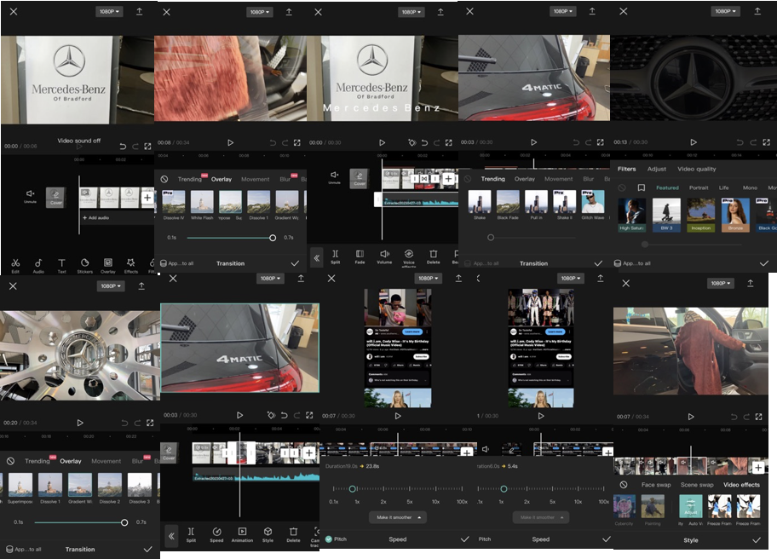
Task: Open 1080P dropdown above the wheel rim preview
Action: 110,286
